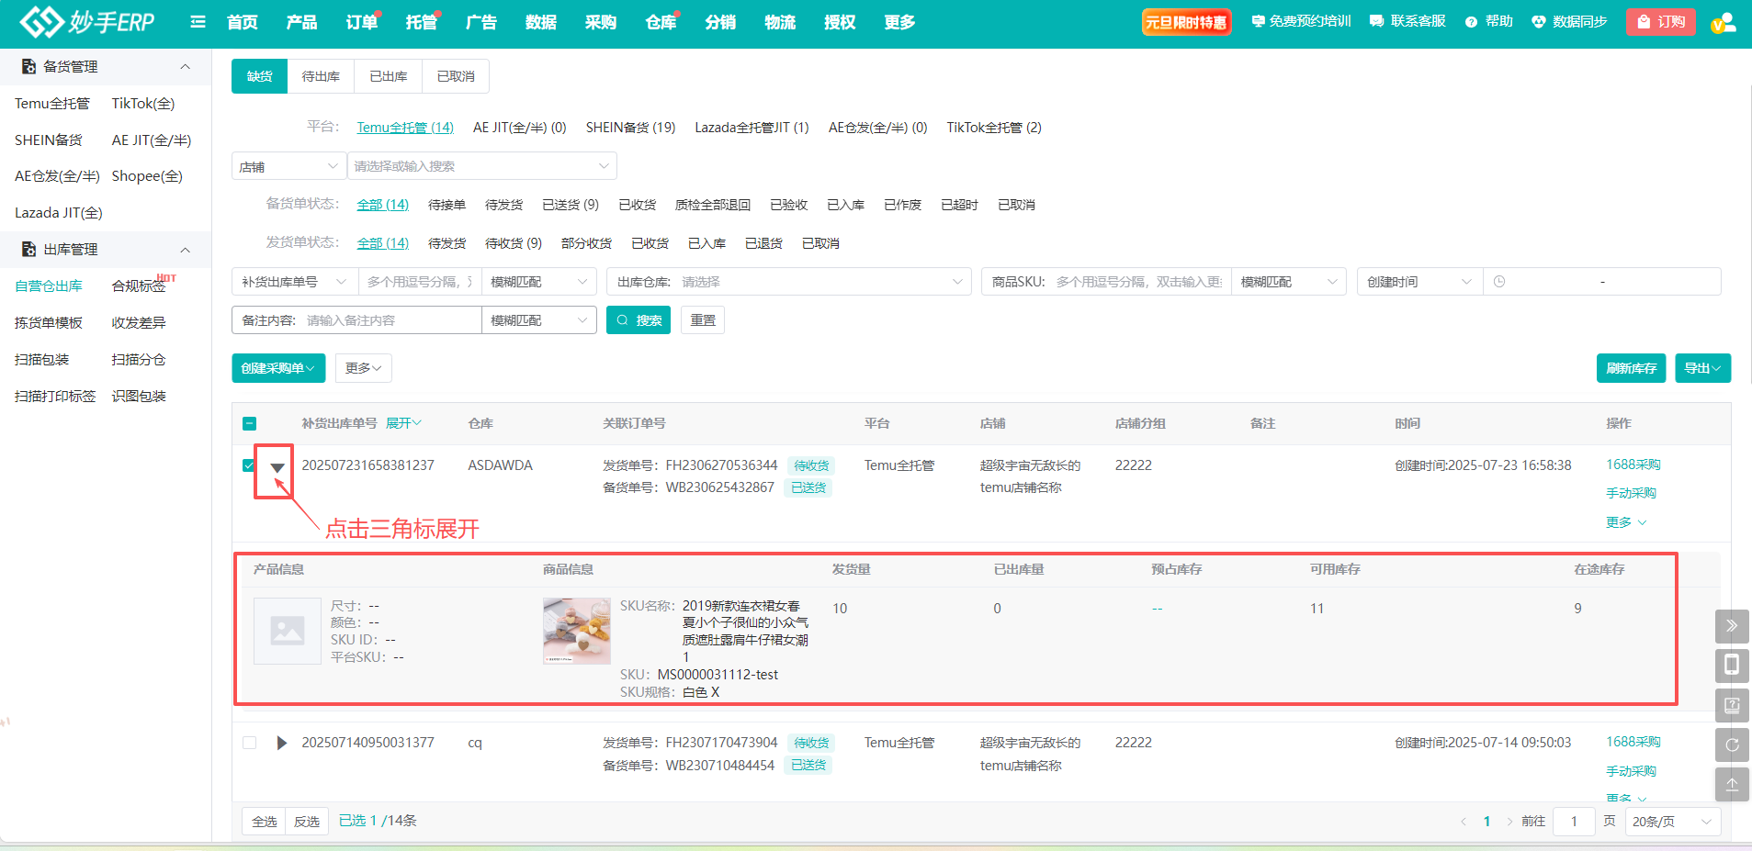Expand the second order row triangle
Screen dimensions: 1752x851
[x=281, y=743]
